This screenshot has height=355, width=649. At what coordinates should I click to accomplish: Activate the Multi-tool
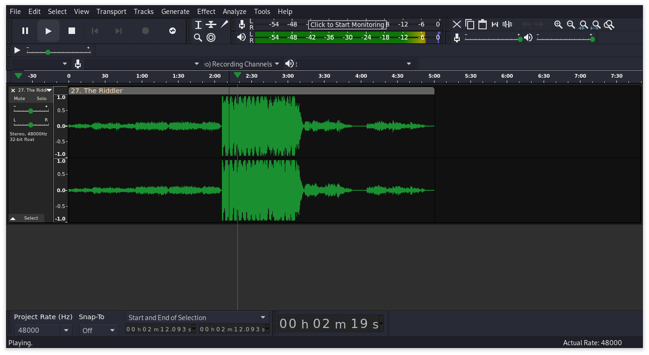[x=211, y=38]
